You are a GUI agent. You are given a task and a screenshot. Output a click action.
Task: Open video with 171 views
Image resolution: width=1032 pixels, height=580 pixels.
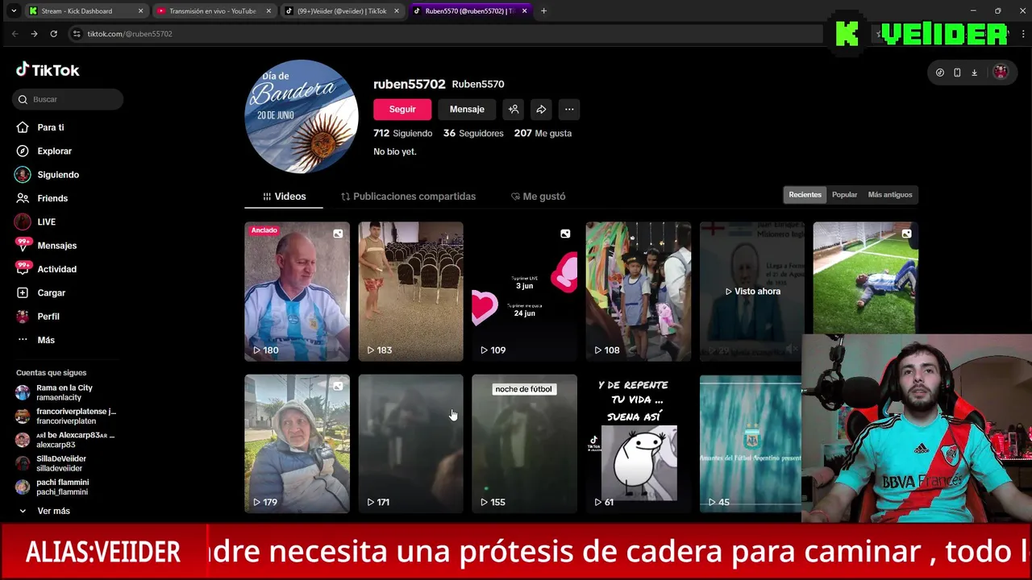pyautogui.click(x=411, y=444)
